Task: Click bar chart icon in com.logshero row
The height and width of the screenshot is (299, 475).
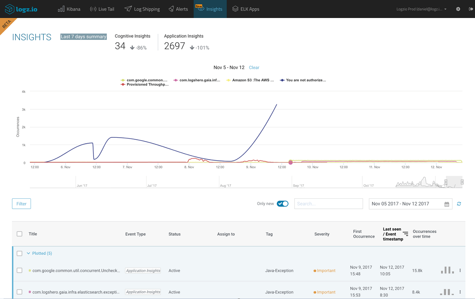Action: click(447, 292)
